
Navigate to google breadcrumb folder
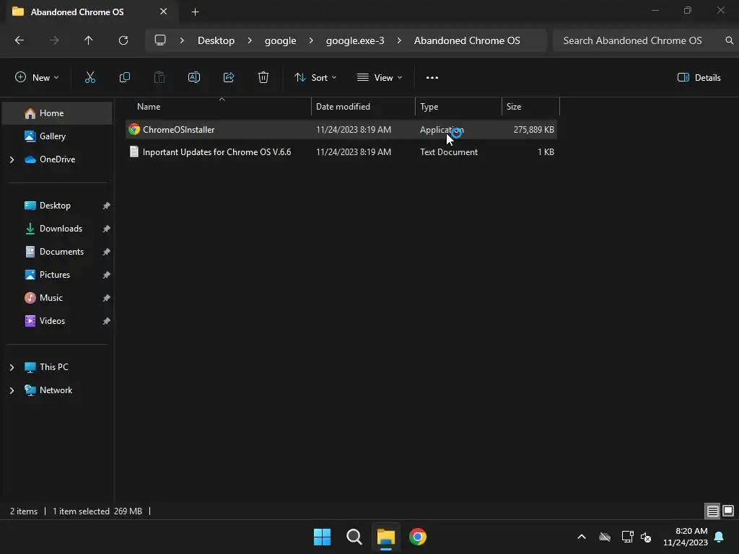pyautogui.click(x=281, y=40)
